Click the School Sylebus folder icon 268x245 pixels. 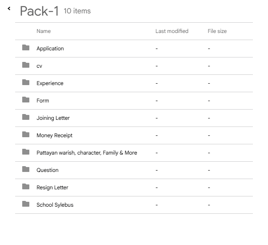tap(26, 204)
